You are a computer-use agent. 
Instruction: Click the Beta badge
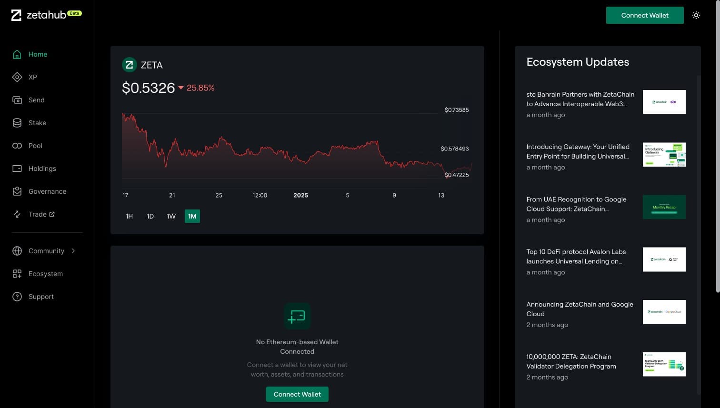coord(75,13)
